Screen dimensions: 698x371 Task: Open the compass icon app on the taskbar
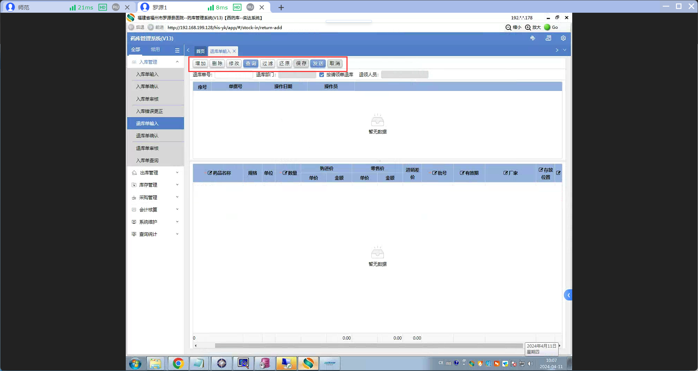(x=221, y=363)
